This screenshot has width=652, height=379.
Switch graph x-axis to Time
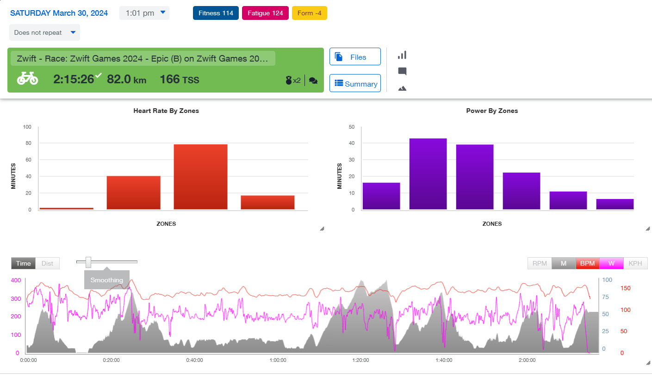(x=24, y=263)
